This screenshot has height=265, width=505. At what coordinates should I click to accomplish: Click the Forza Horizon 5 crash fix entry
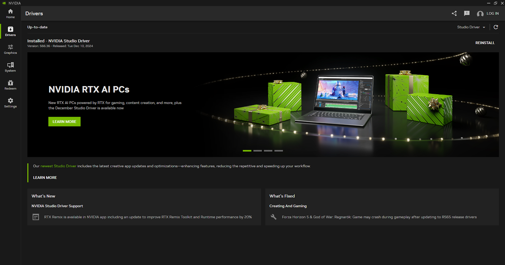pyautogui.click(x=379, y=217)
